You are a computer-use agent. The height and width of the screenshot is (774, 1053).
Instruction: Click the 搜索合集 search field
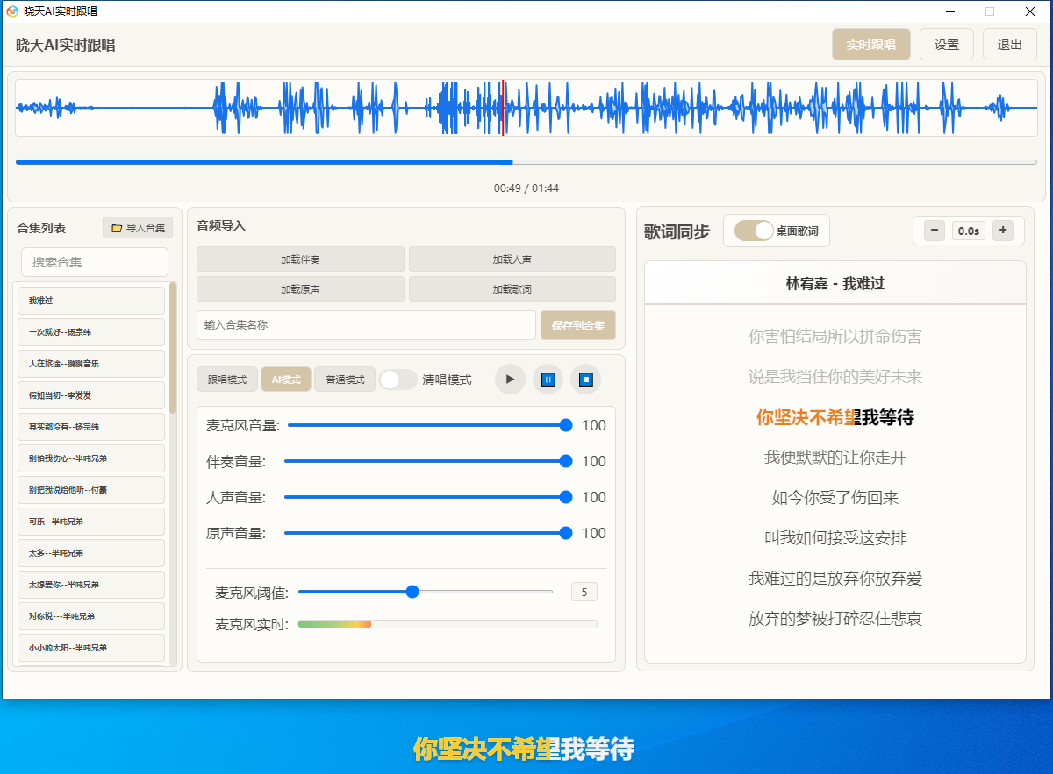point(95,262)
